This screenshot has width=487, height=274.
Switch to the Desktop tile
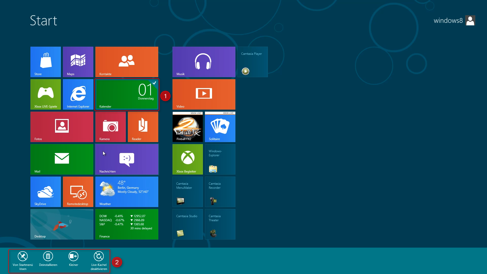pos(62,224)
